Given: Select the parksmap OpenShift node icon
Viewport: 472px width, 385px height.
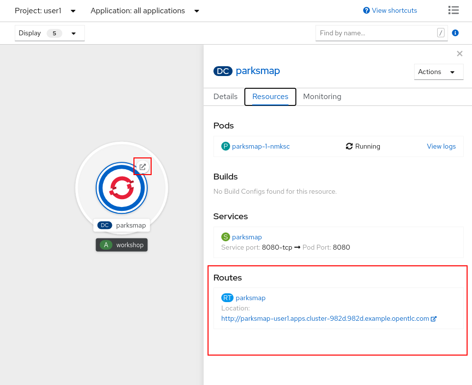Looking at the screenshot, I should 122,188.
